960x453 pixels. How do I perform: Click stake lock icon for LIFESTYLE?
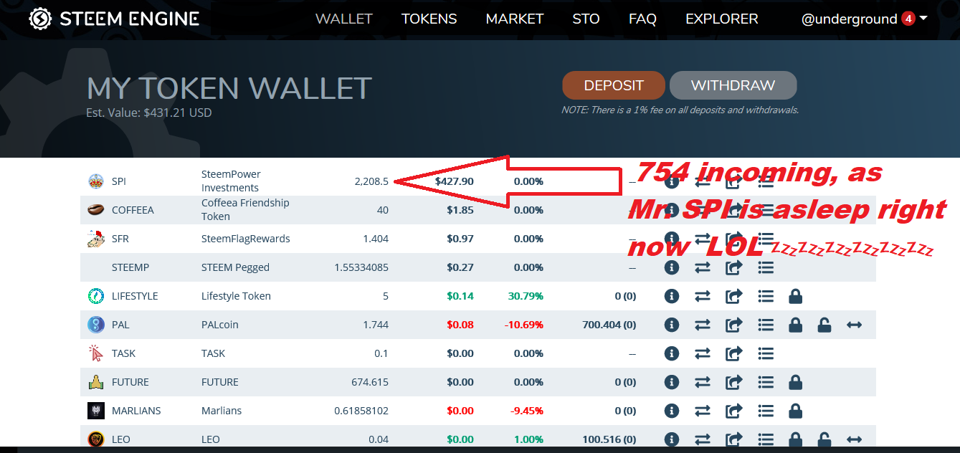click(x=795, y=296)
